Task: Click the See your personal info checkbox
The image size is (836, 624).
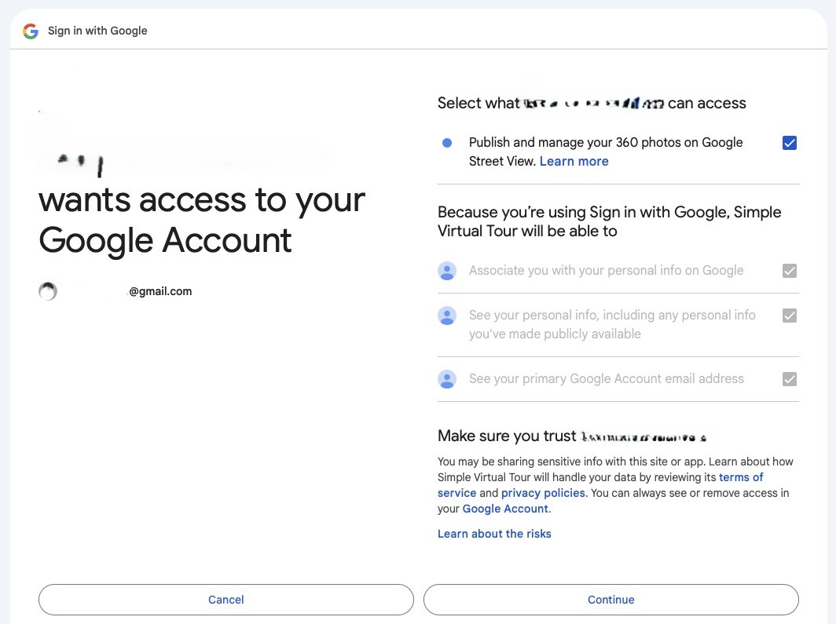Action: point(790,316)
